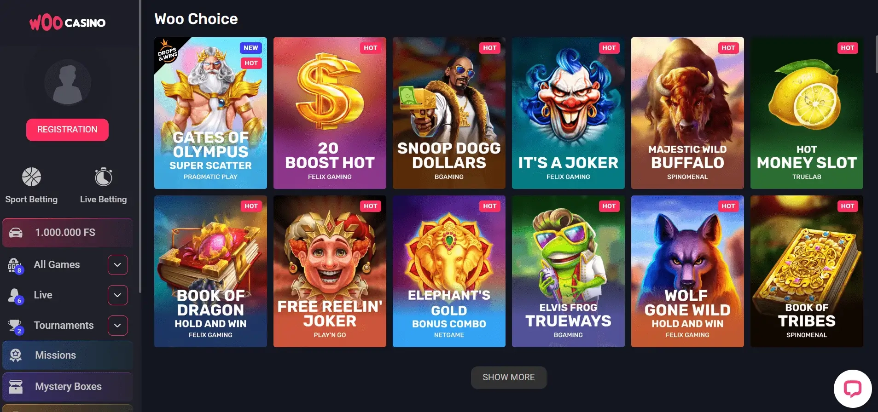Open Sport Betting basketball icon
This screenshot has width=878, height=412.
(31, 177)
